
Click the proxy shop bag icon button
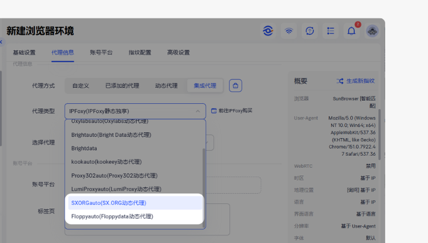[235, 86]
